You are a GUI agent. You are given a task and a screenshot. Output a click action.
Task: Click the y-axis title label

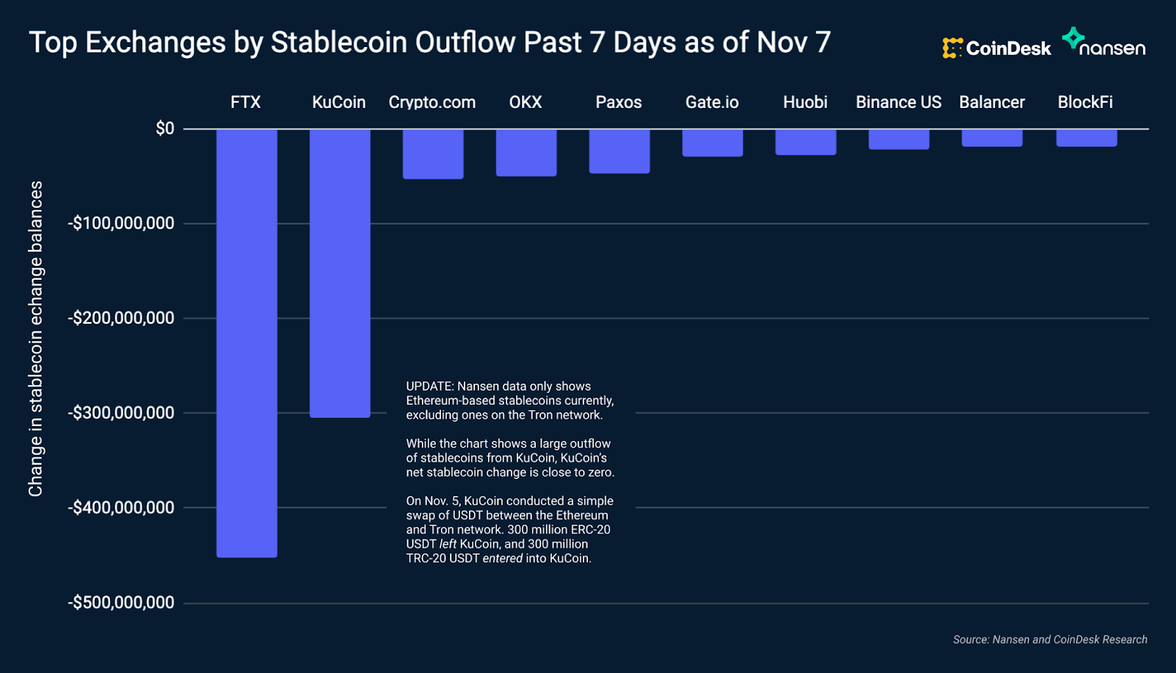35,339
